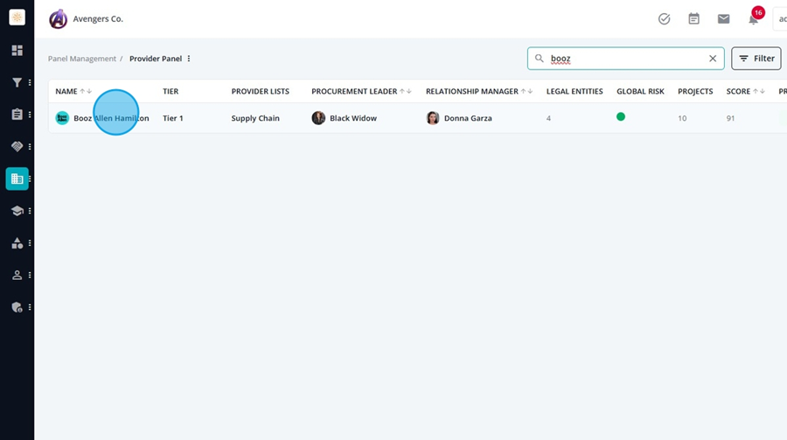The width and height of the screenshot is (787, 440).
Task: Click the TIER column header
Action: [x=171, y=92]
